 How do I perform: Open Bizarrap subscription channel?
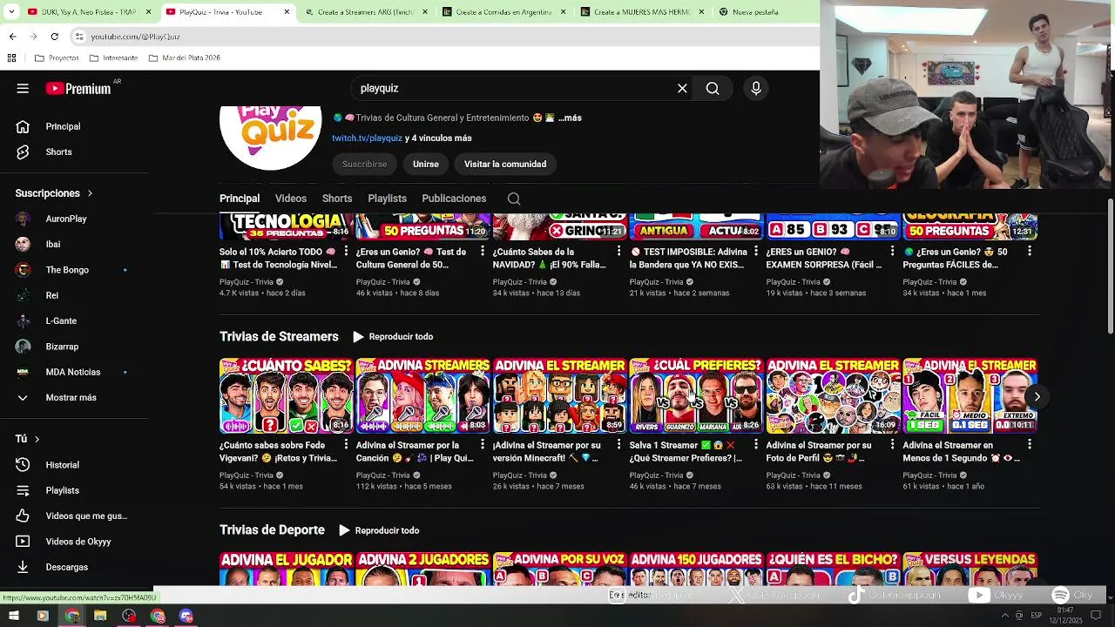[x=62, y=347]
